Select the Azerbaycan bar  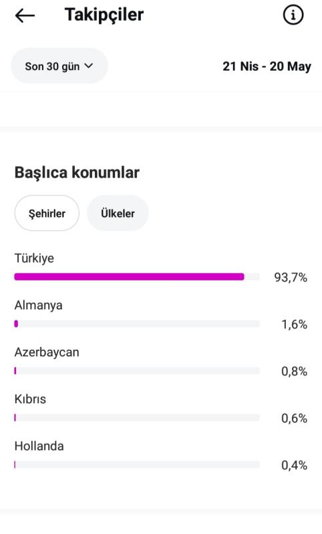[137, 371]
